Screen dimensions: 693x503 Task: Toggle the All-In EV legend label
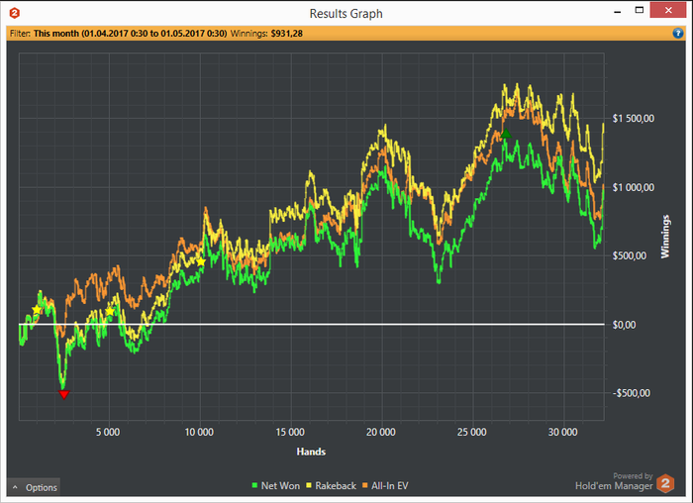[390, 486]
